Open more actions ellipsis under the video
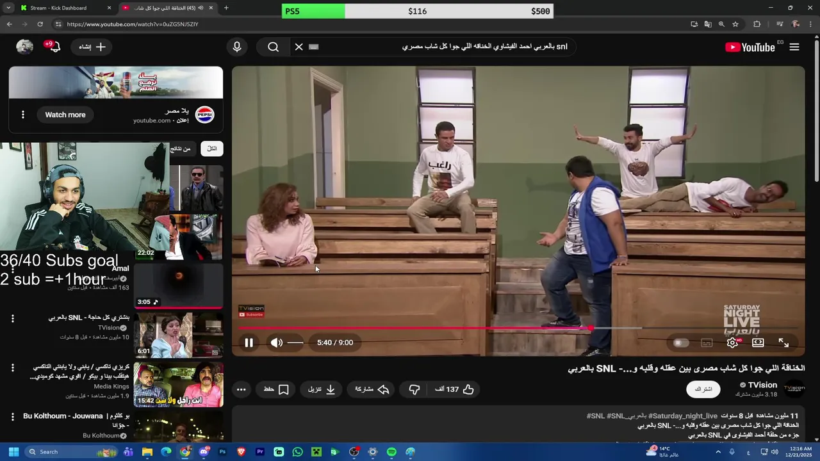The width and height of the screenshot is (820, 461). coord(241,389)
